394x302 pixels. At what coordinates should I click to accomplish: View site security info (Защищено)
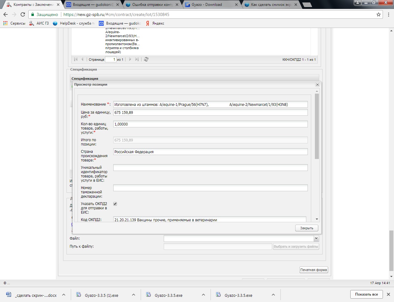pos(45,14)
